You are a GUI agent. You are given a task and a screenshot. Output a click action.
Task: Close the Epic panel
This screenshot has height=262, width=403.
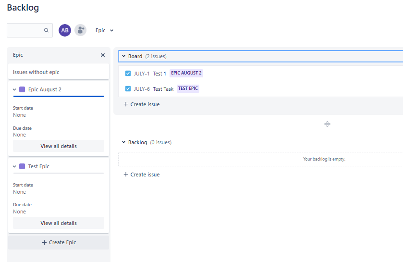coord(103,55)
